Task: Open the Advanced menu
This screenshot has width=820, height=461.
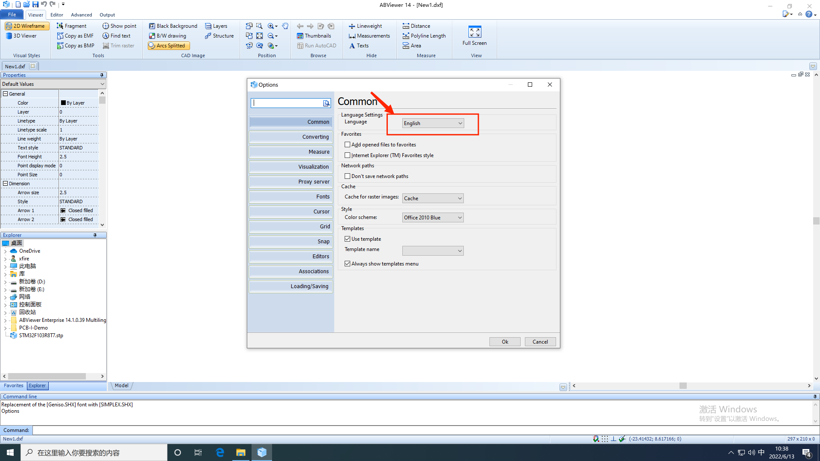Action: (81, 15)
